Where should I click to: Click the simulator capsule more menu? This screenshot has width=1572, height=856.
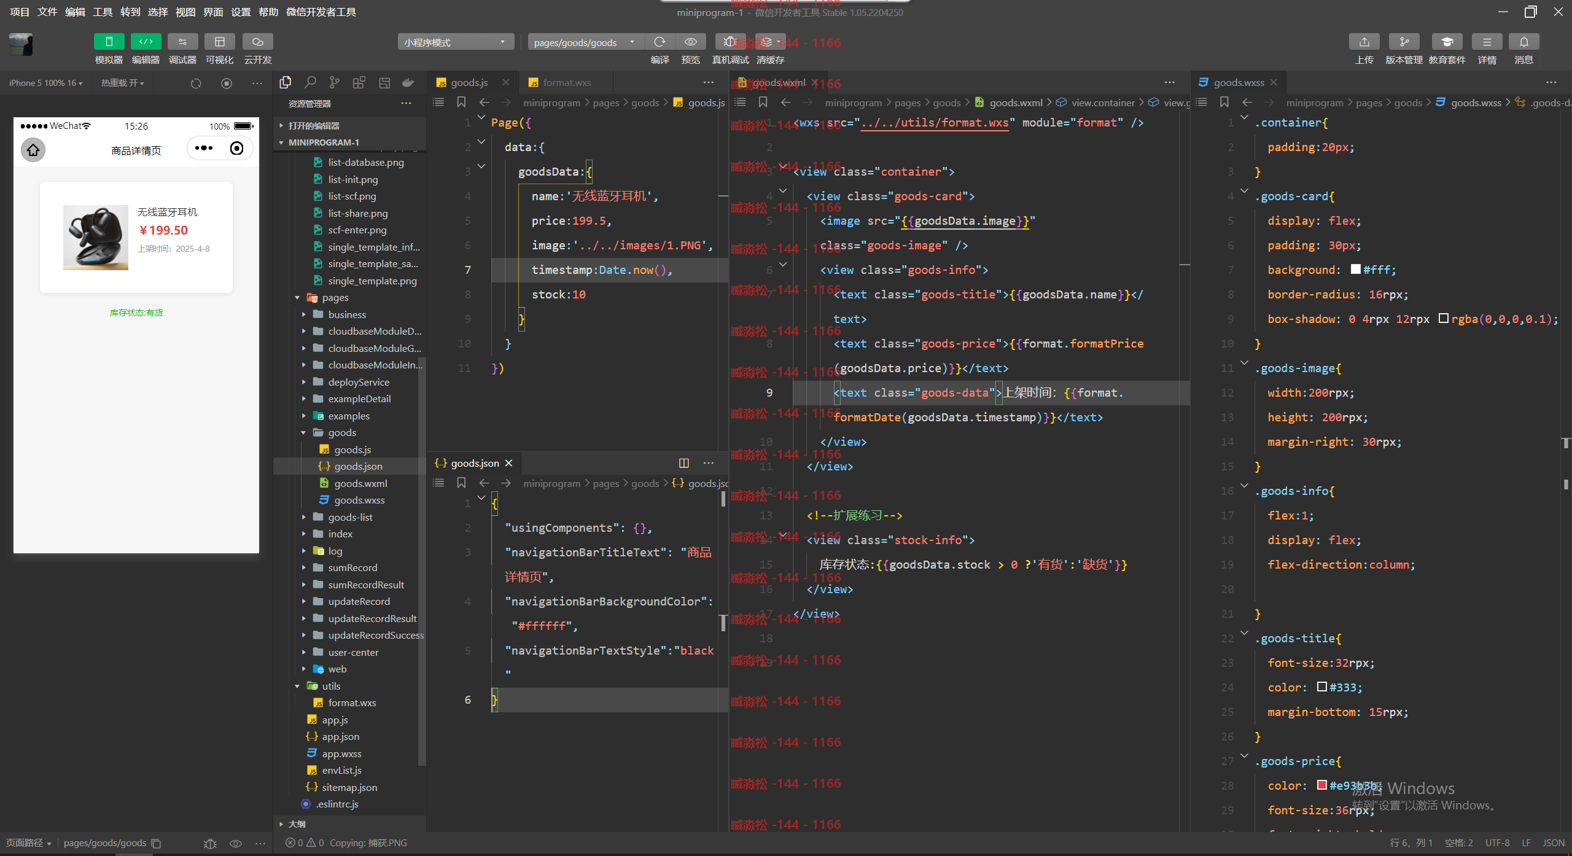tap(203, 148)
